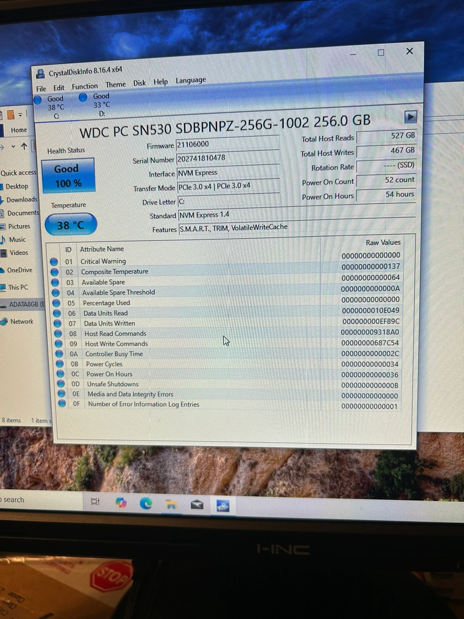The width and height of the screenshot is (464, 619).
Task: Click the Serial Number field
Action: [x=228, y=158]
